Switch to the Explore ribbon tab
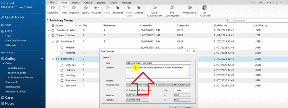Screen dimensions: 288x108 coord(101,3)
